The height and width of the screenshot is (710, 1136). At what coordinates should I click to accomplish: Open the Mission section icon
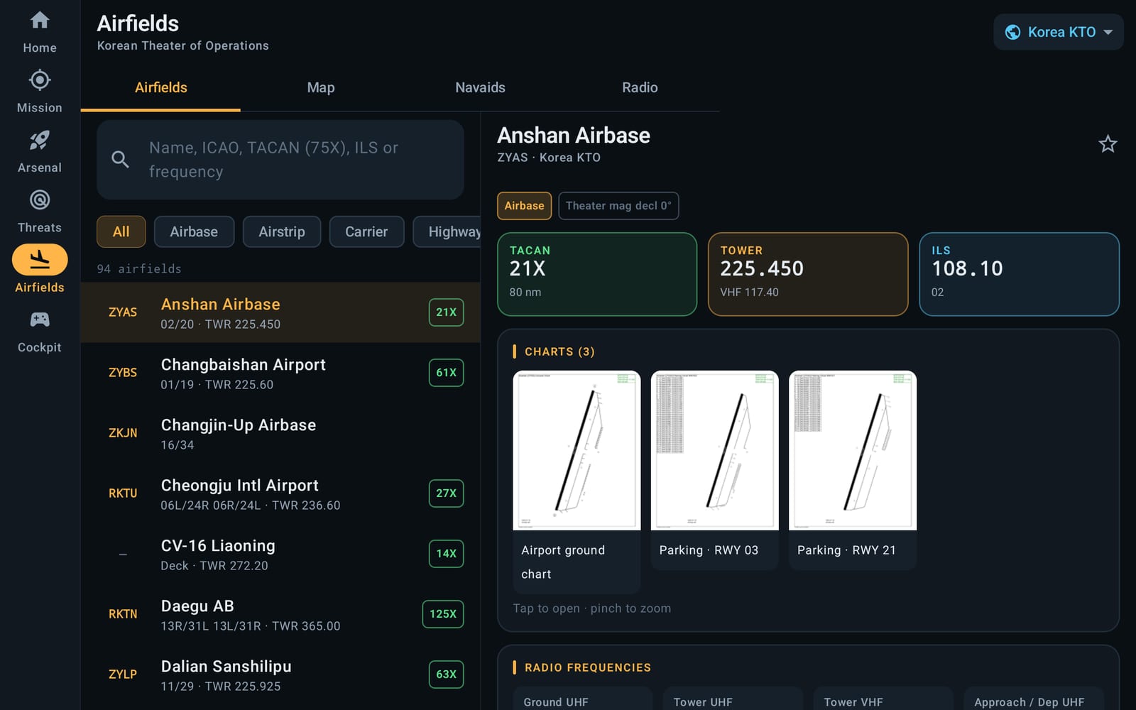40,80
